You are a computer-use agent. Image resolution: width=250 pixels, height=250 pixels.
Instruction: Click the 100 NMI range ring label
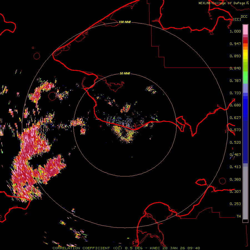(x=125, y=22)
